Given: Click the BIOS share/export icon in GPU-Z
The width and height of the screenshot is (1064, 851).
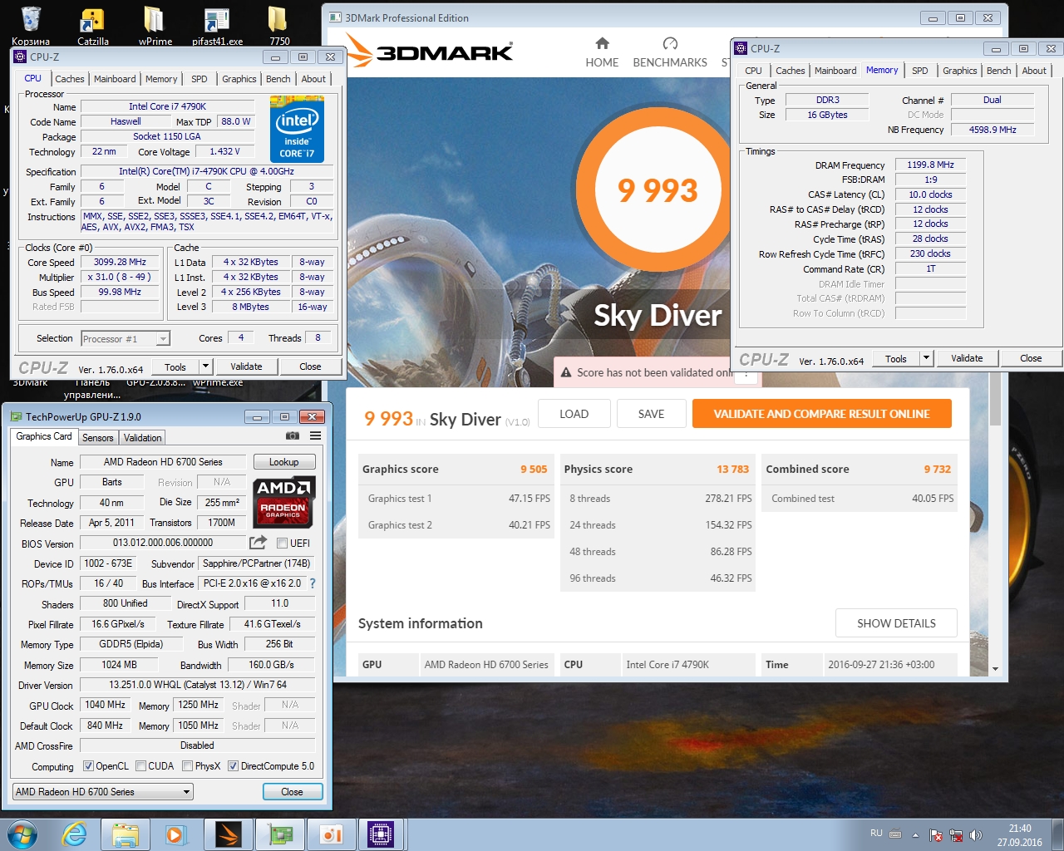Looking at the screenshot, I should 259,543.
